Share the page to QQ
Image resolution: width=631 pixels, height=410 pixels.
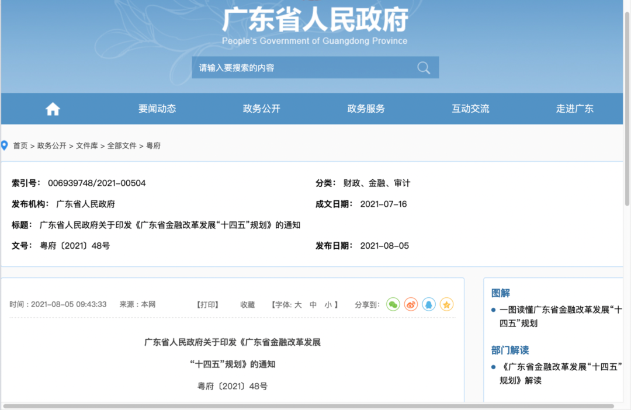(x=429, y=304)
